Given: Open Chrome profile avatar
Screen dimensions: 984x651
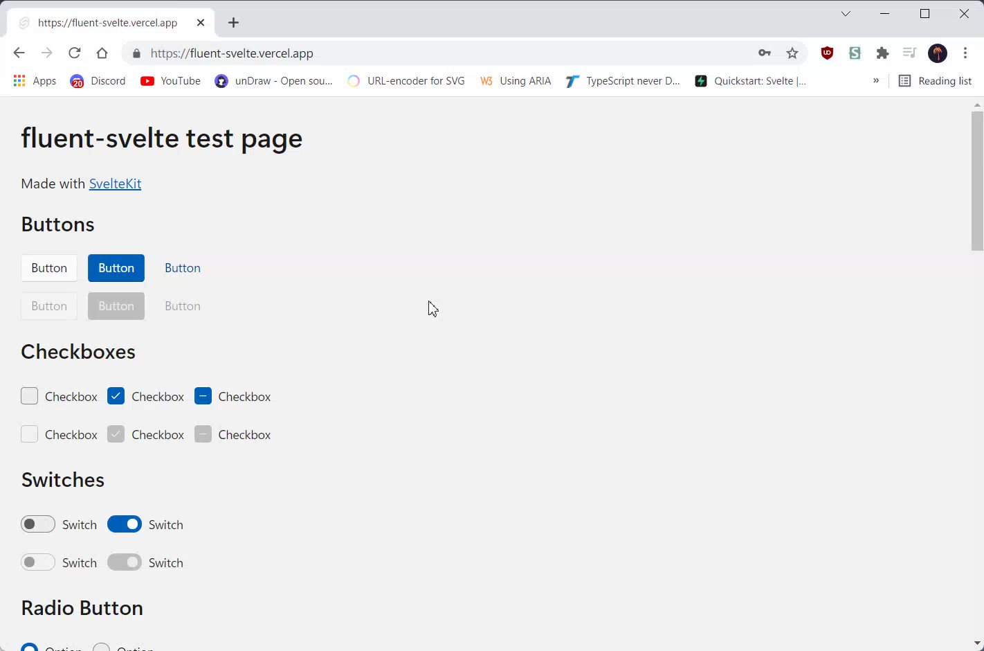Looking at the screenshot, I should click(x=938, y=53).
